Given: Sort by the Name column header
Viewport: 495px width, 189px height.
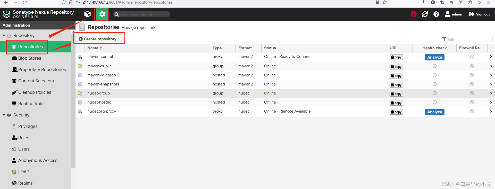Looking at the screenshot, I should [x=147, y=48].
